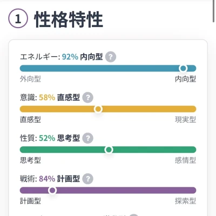Open the question mark next to 直感型
The width and height of the screenshot is (216, 216).
point(88,98)
